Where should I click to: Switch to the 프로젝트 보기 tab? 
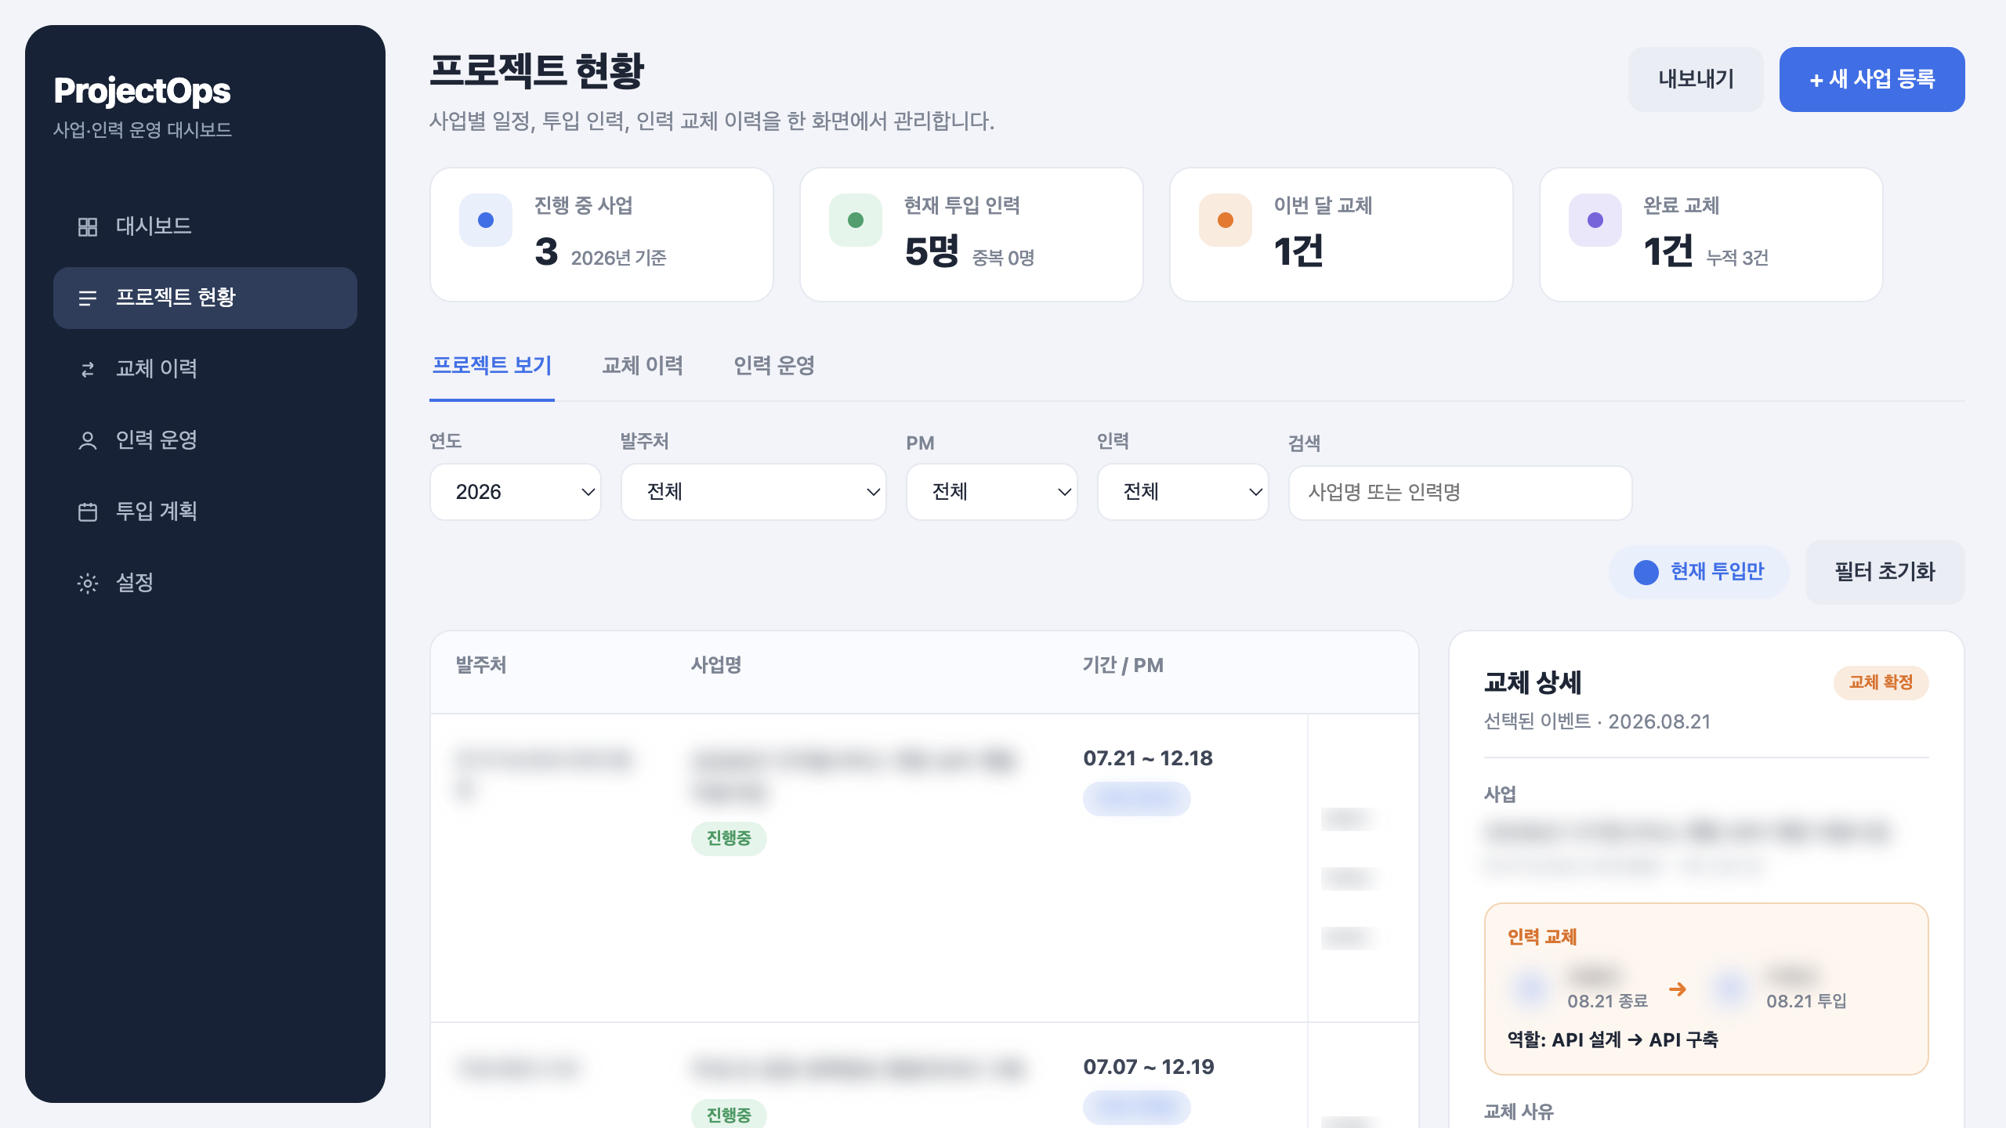click(492, 366)
